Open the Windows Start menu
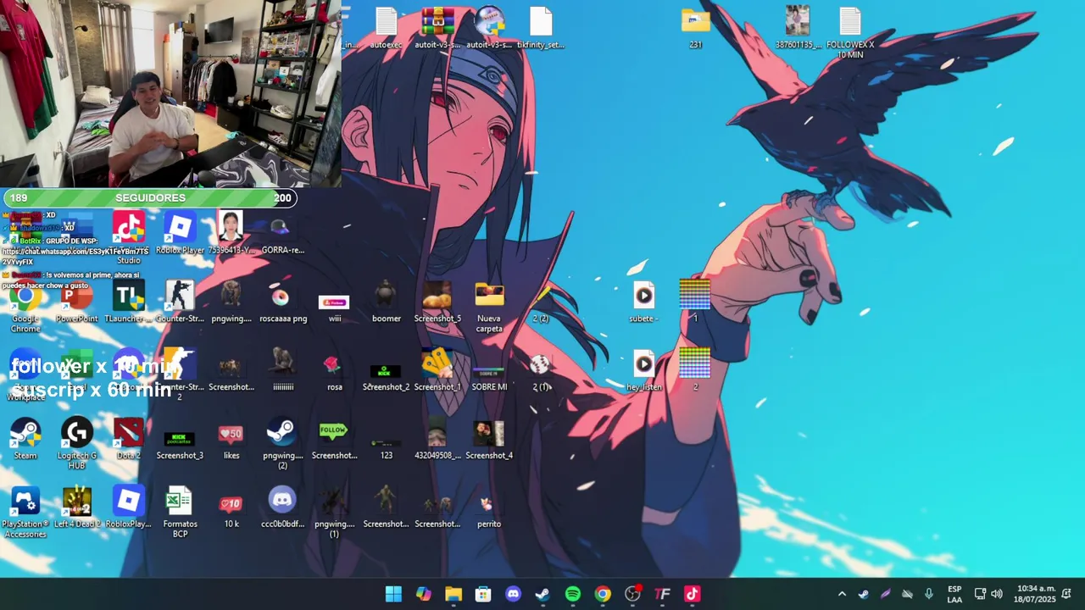The height and width of the screenshot is (610, 1085). 393,594
